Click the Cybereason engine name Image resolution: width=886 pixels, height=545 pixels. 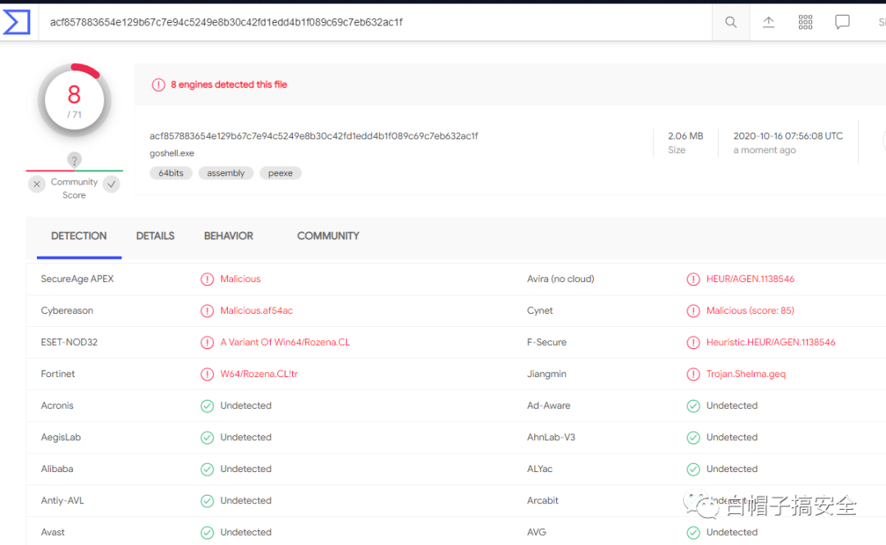[66, 311]
